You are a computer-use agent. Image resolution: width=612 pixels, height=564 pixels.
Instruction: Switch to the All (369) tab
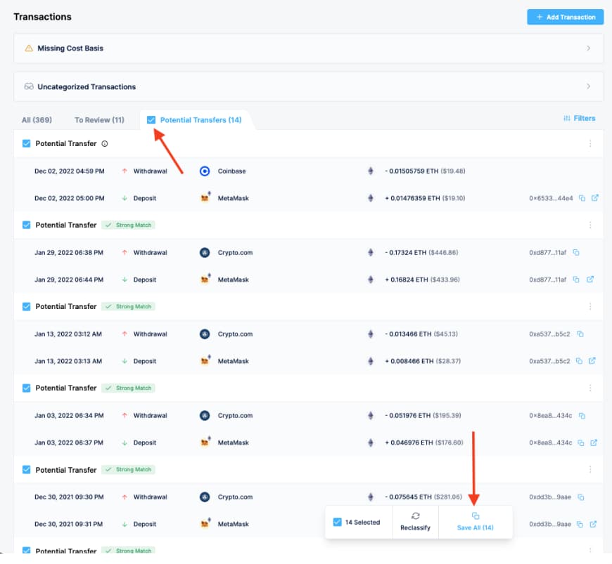(37, 120)
